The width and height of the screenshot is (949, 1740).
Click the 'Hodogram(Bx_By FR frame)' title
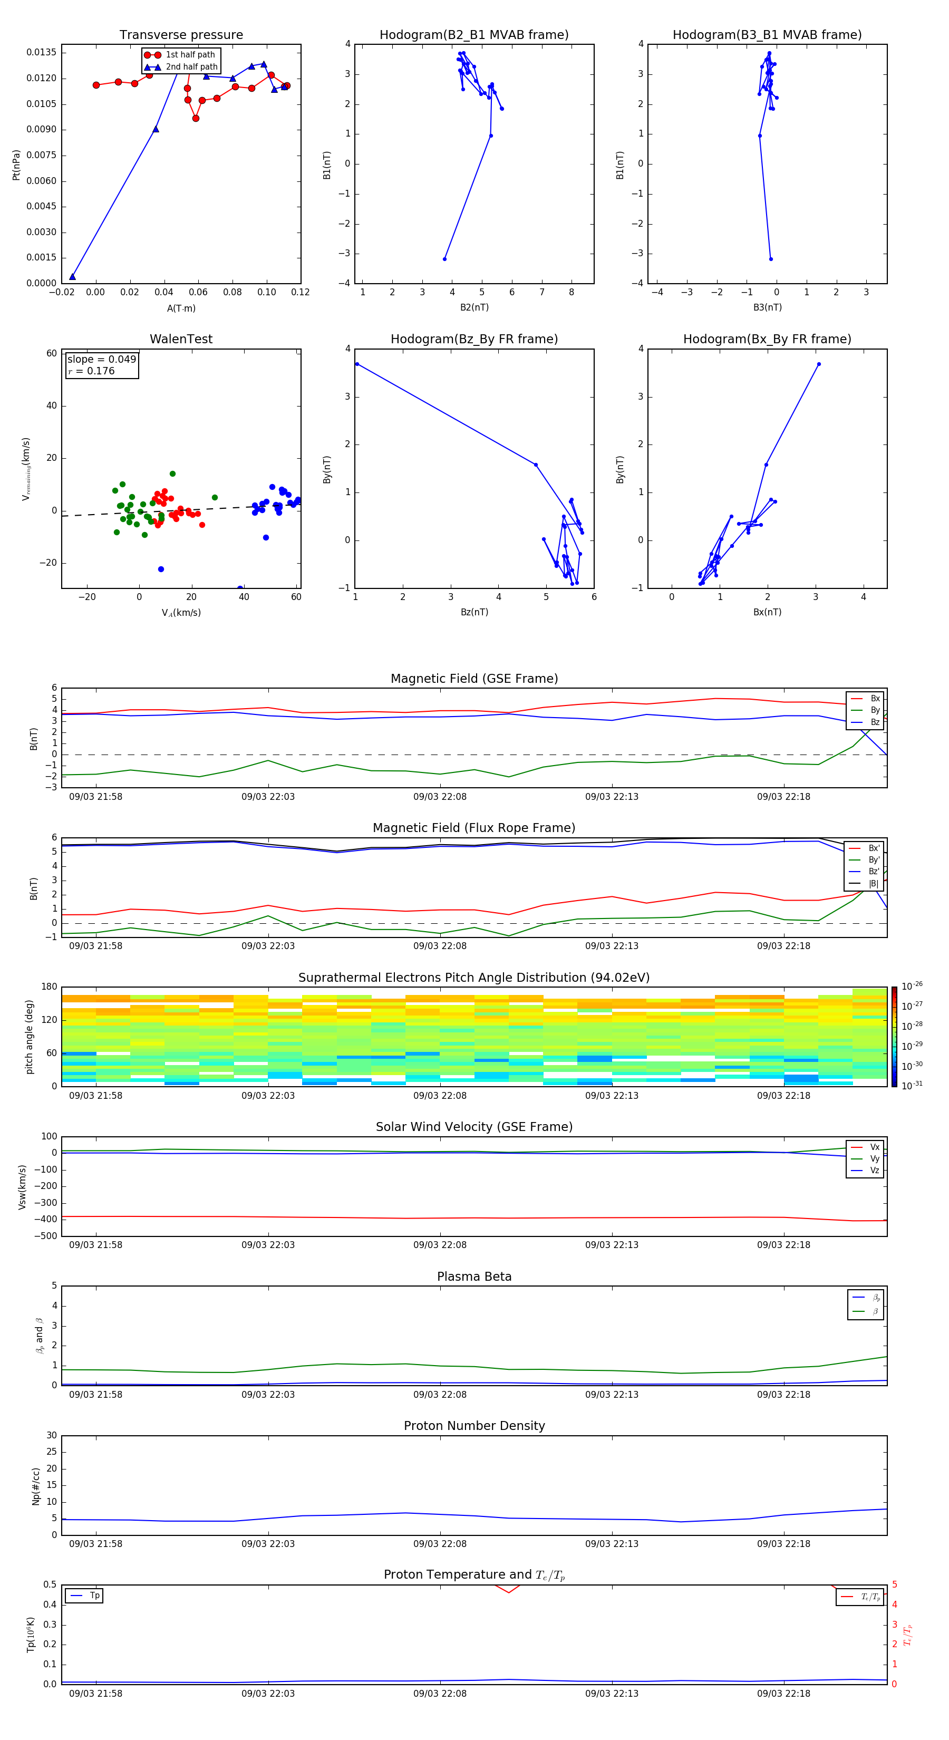[x=767, y=339]
